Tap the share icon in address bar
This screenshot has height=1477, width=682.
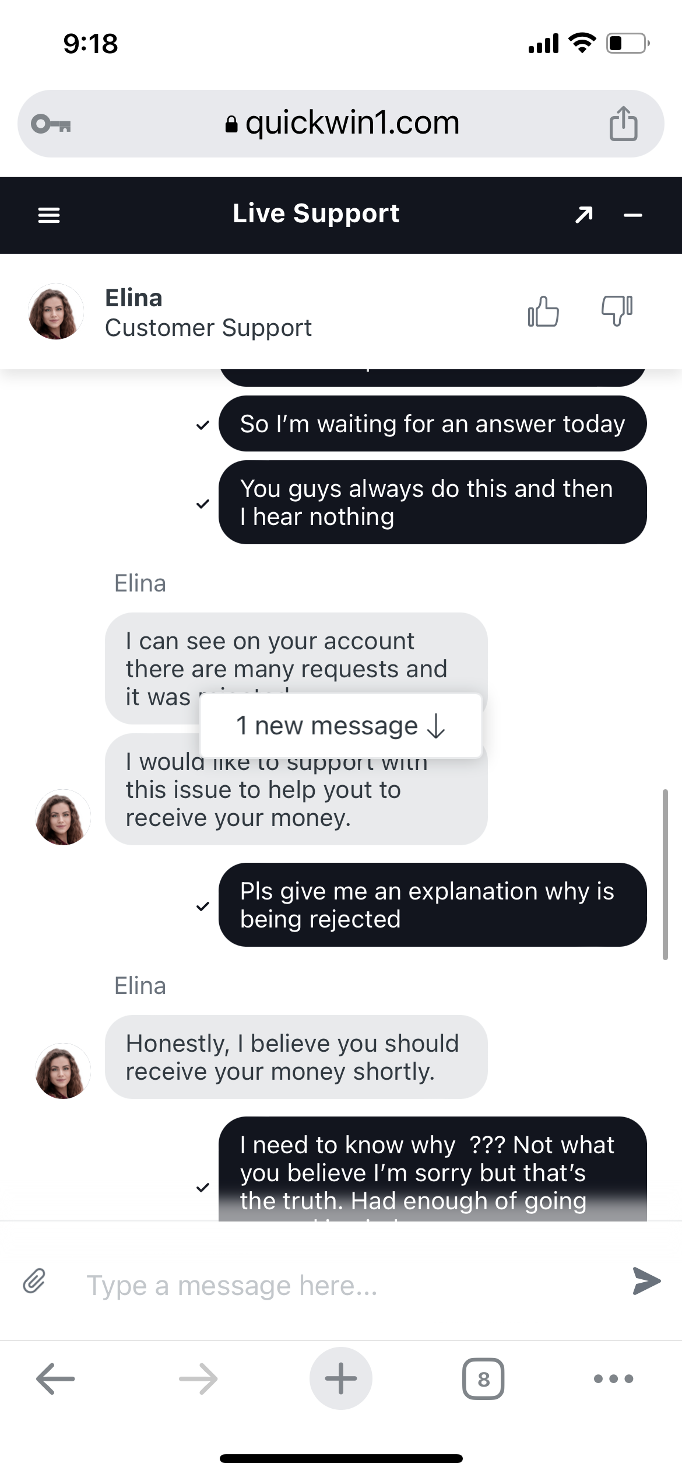pyautogui.click(x=623, y=124)
